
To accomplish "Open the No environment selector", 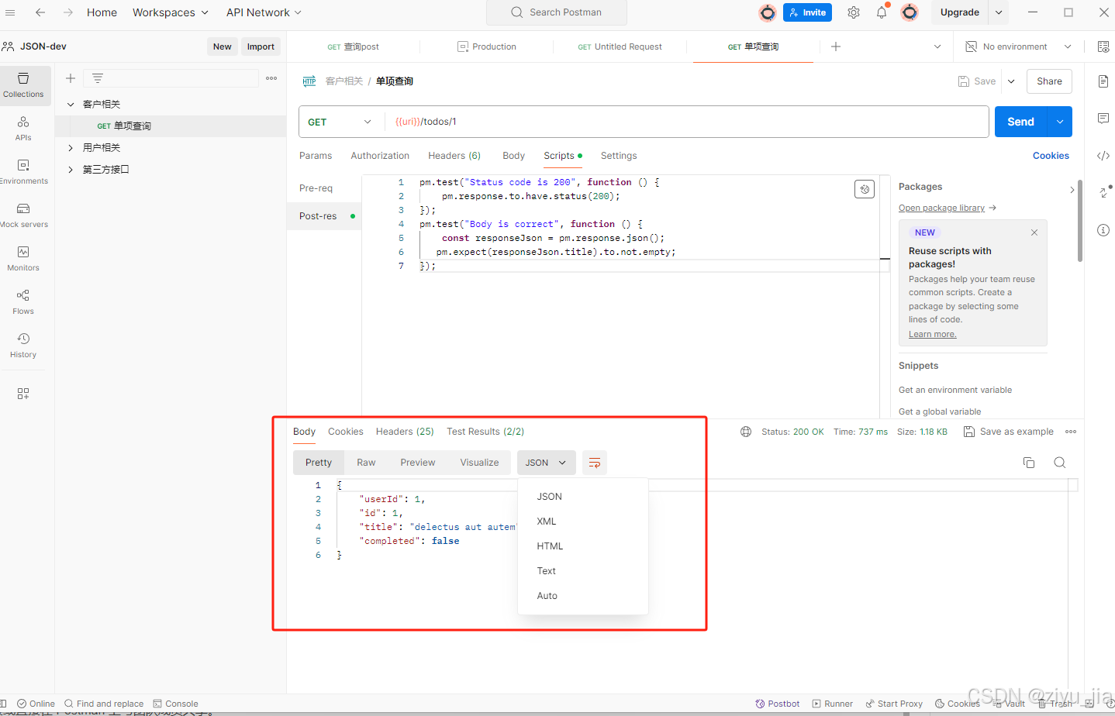I will pos(1018,46).
